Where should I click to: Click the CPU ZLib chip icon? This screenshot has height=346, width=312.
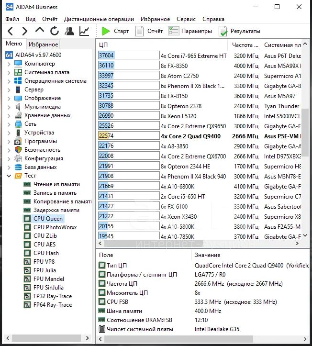pyautogui.click(x=27, y=236)
